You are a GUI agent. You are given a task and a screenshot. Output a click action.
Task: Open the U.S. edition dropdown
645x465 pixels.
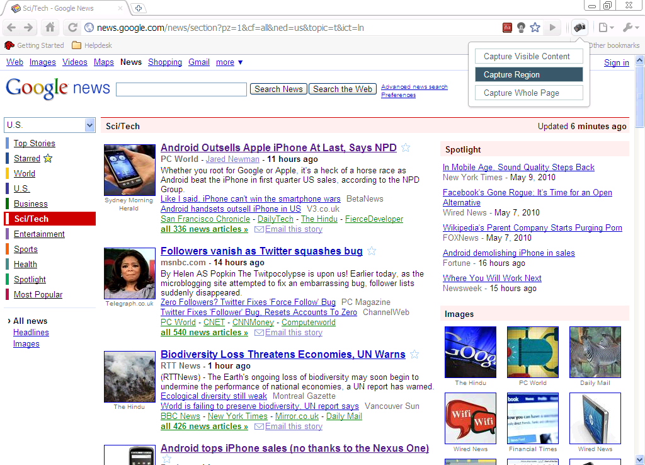tap(49, 125)
